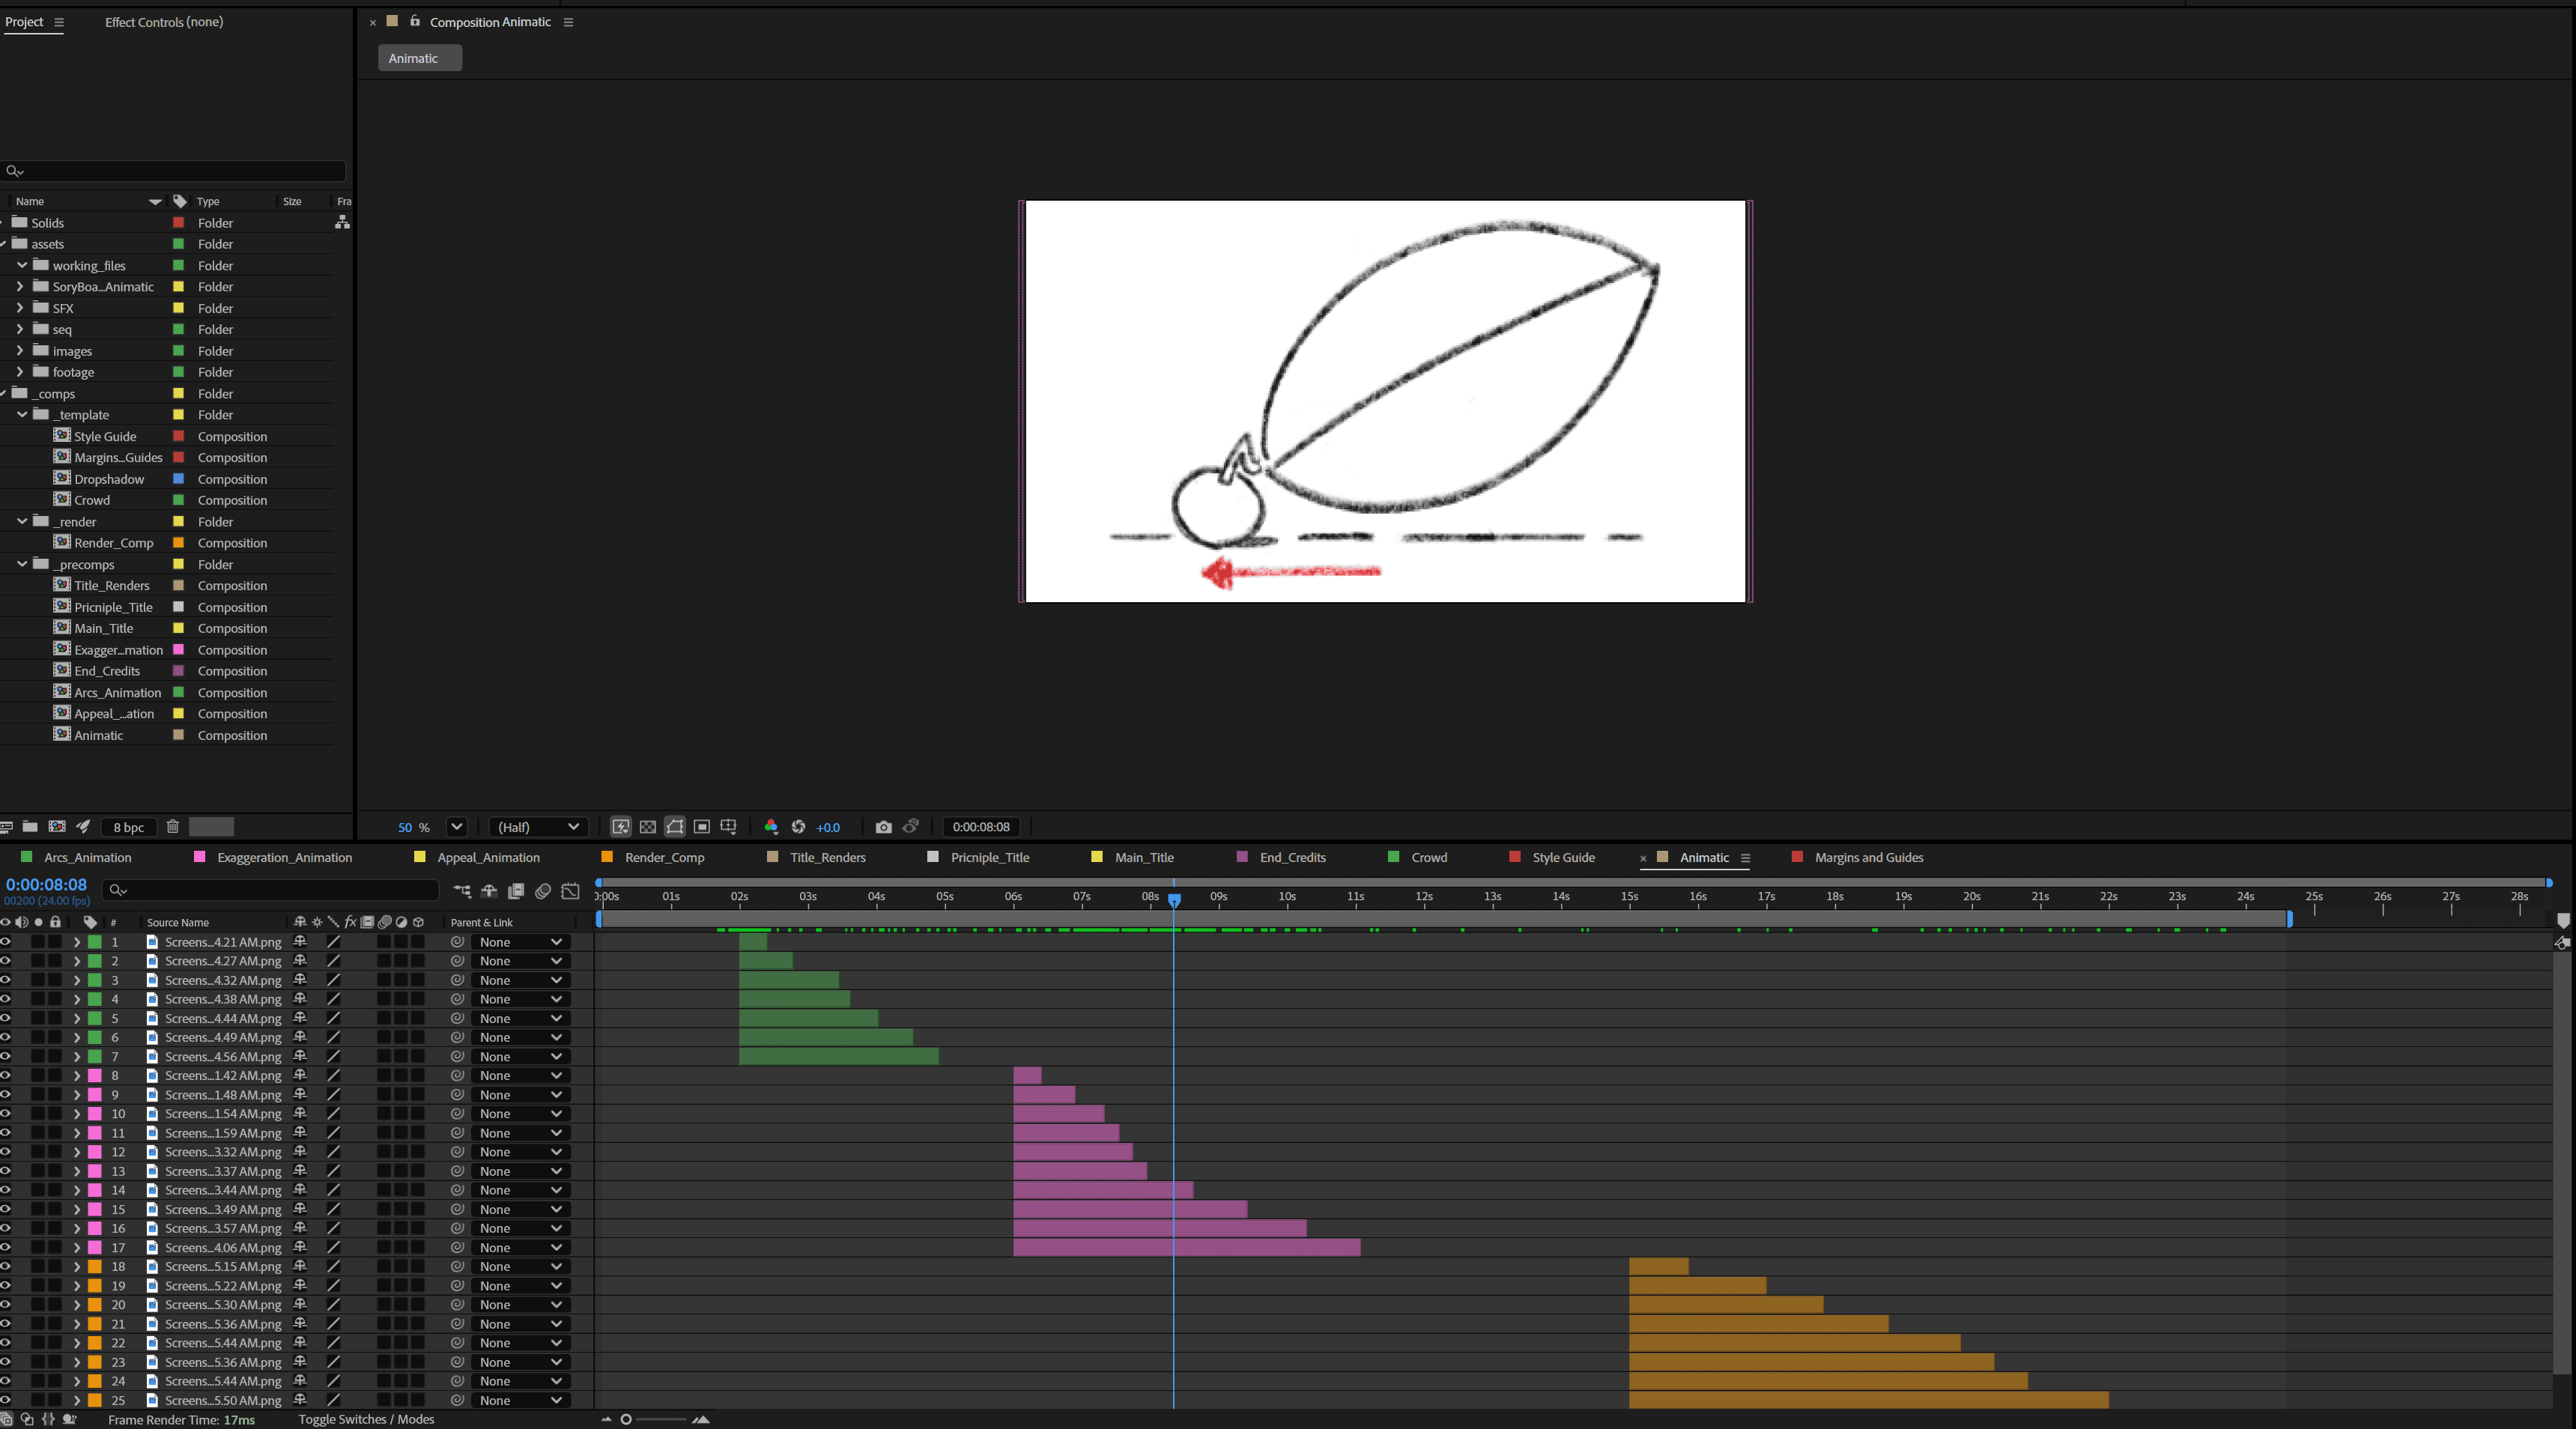The height and width of the screenshot is (1429, 2576).
Task: Open parent dropdown for layer 3
Action: click(x=520, y=980)
